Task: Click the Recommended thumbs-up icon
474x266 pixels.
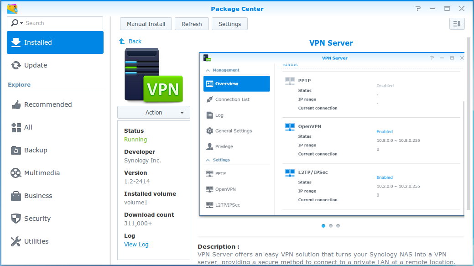Action: (16, 104)
